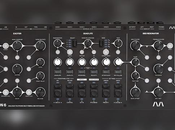Viewport: 175px width, 130px height.
Task: Flip the Wave rocker switch
Action: [x=101, y=43]
